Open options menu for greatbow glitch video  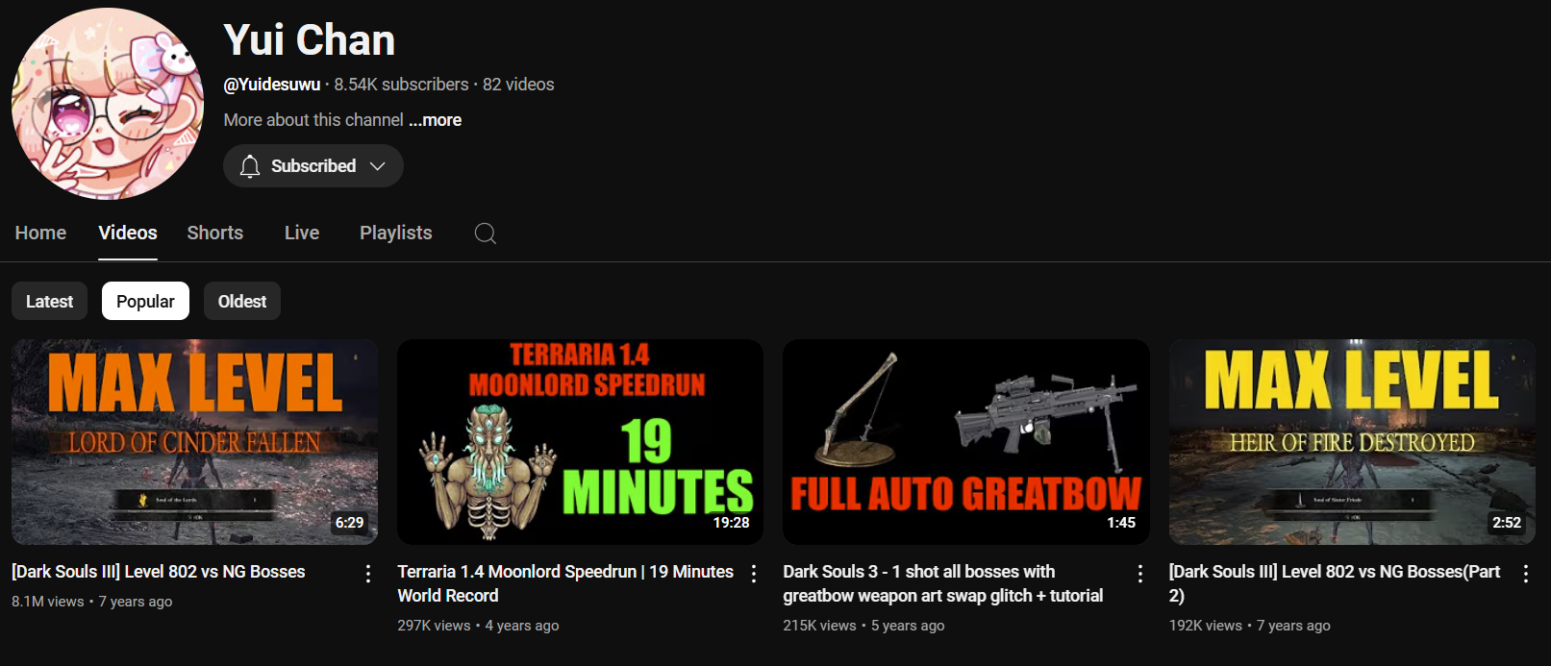(1140, 574)
